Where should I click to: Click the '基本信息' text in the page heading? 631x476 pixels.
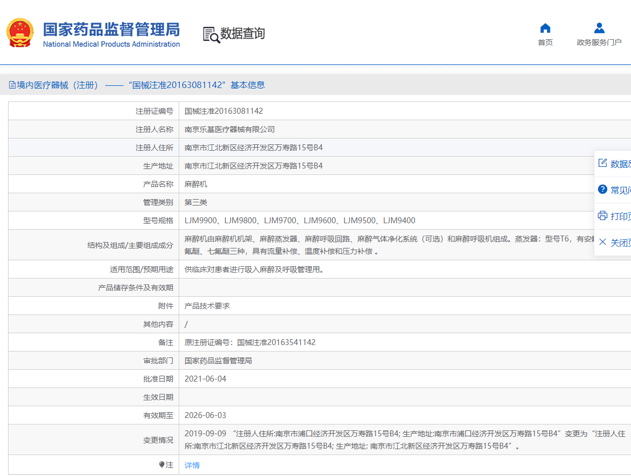[247, 85]
